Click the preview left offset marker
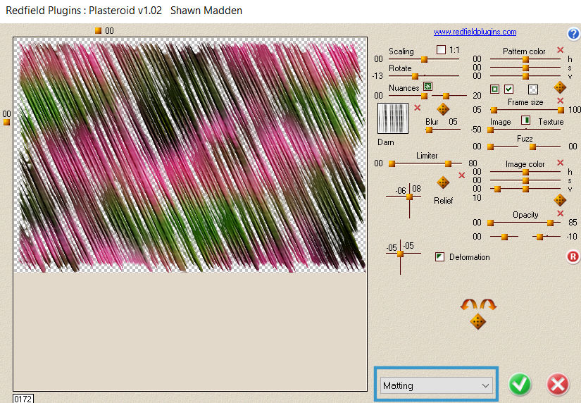 pyautogui.click(x=6, y=122)
